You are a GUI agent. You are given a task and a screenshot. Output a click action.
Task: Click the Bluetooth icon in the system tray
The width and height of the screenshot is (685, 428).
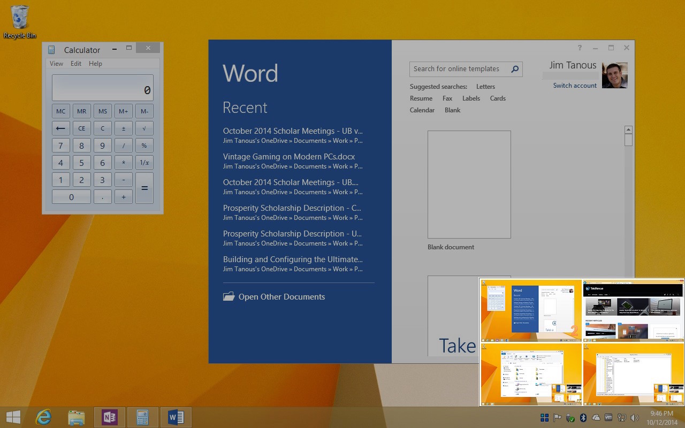click(583, 417)
